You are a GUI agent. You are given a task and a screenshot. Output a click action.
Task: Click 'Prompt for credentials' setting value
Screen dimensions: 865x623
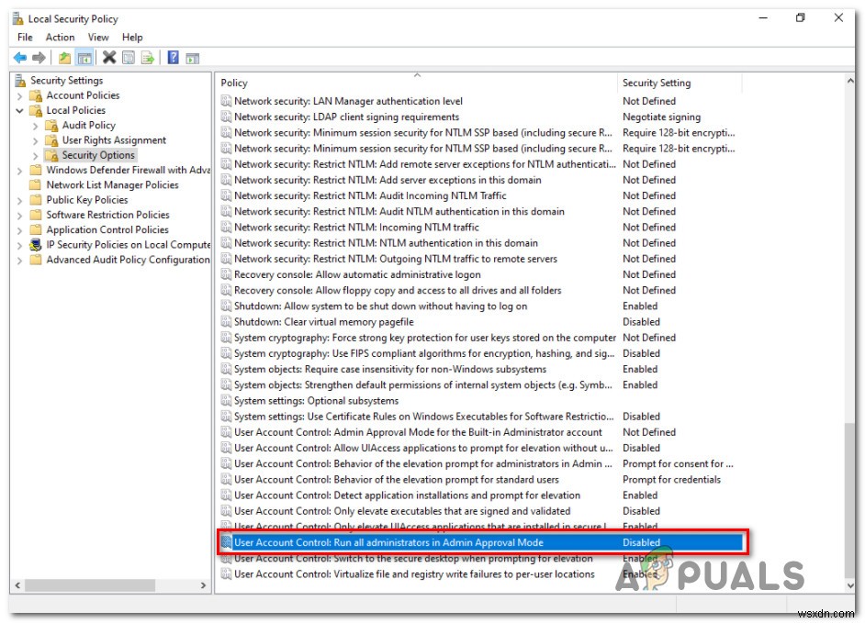pyautogui.click(x=671, y=480)
